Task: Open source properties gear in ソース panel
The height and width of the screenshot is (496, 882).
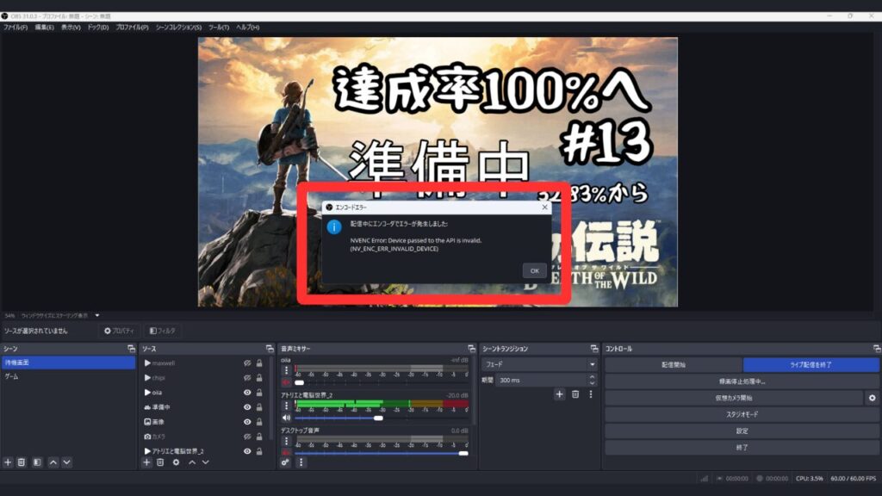Action: point(176,462)
